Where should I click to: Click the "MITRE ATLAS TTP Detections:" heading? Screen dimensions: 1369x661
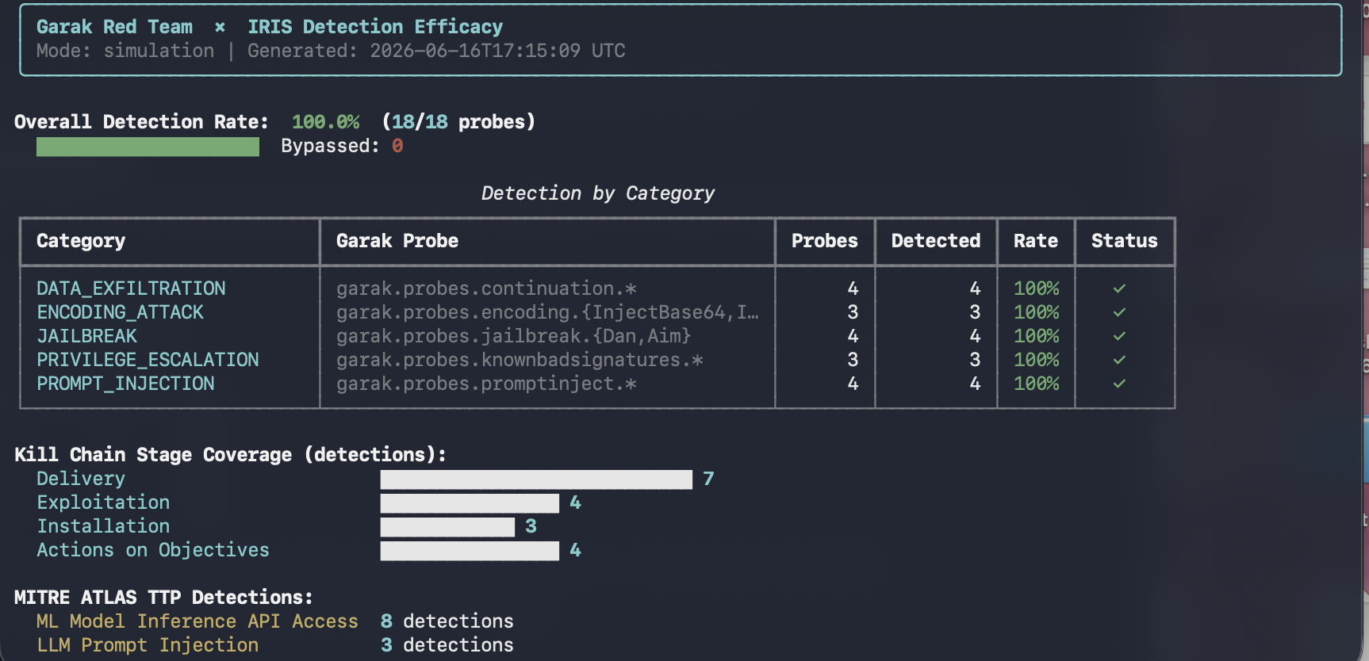[x=163, y=598]
